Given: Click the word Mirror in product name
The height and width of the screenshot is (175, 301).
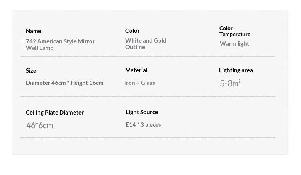Looking at the screenshot, I should tap(86, 41).
